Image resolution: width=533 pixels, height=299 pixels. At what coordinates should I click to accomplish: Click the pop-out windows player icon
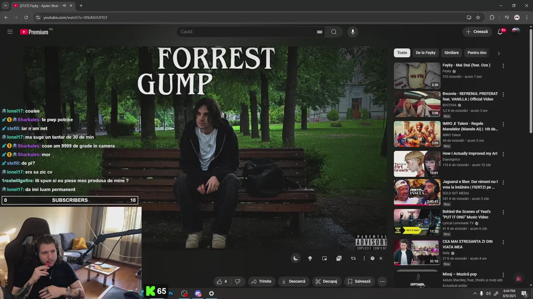click(339, 258)
